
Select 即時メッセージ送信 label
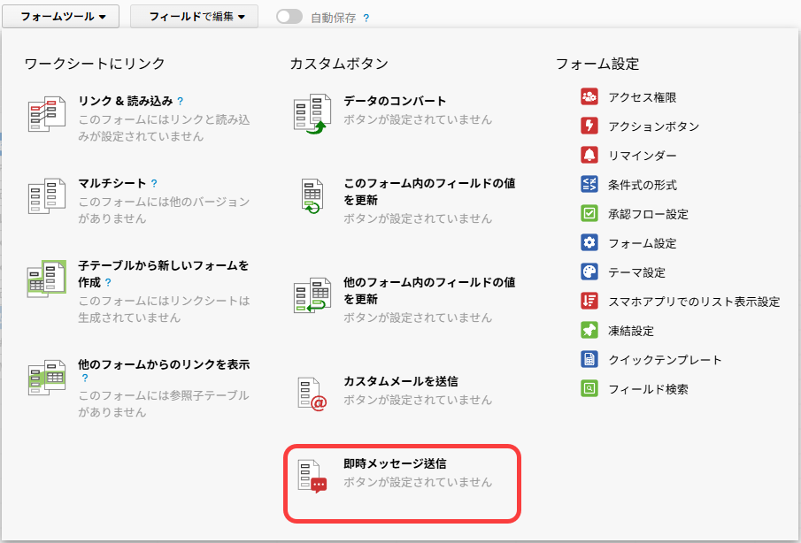click(395, 463)
